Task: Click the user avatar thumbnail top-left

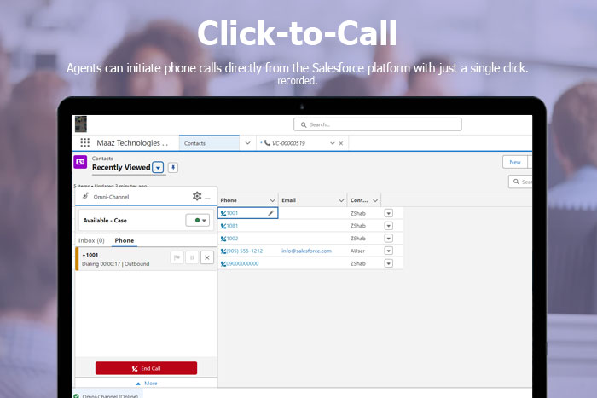Action: pyautogui.click(x=81, y=124)
